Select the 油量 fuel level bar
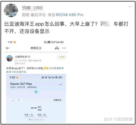This screenshot has height=125, width=136. click(42, 117)
